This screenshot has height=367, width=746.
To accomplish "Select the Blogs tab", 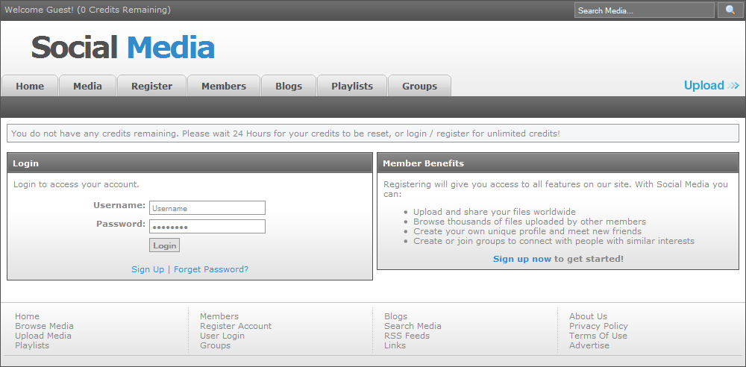I will click(x=289, y=87).
